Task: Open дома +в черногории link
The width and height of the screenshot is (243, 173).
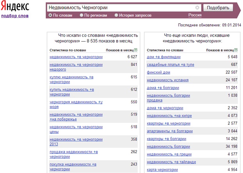Action: (x=165, y=108)
